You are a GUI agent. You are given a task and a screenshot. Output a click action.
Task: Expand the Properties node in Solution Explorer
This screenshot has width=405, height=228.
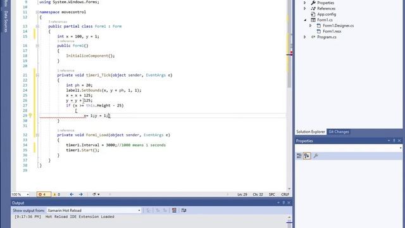tap(305, 3)
